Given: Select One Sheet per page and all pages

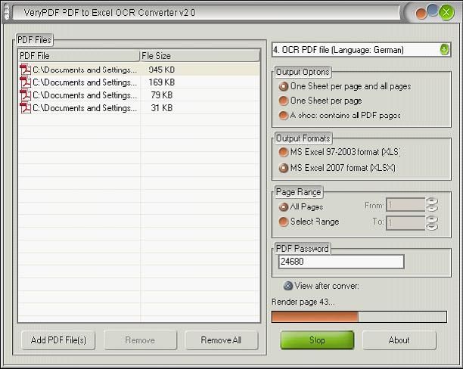Looking at the screenshot, I should tap(345, 86).
